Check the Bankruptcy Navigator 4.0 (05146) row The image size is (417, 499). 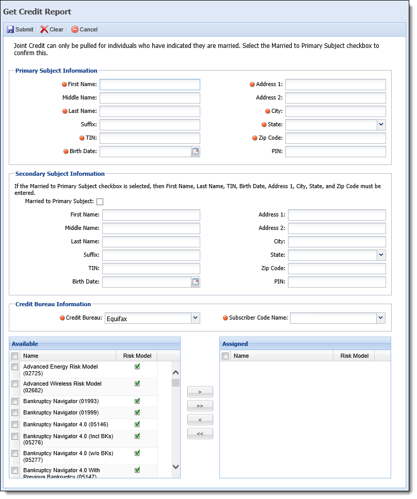(14, 425)
